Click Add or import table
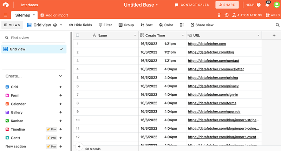The height and width of the screenshot is (151, 281). 54,15
